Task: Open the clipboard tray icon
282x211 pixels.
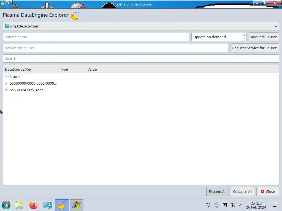Action: click(225, 205)
